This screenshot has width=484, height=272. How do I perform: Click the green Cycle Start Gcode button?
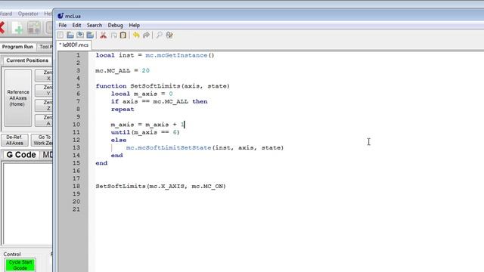coord(20,265)
